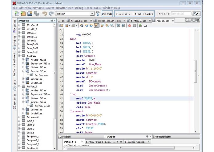Select the Debugger Console output tab

coord(135,142)
